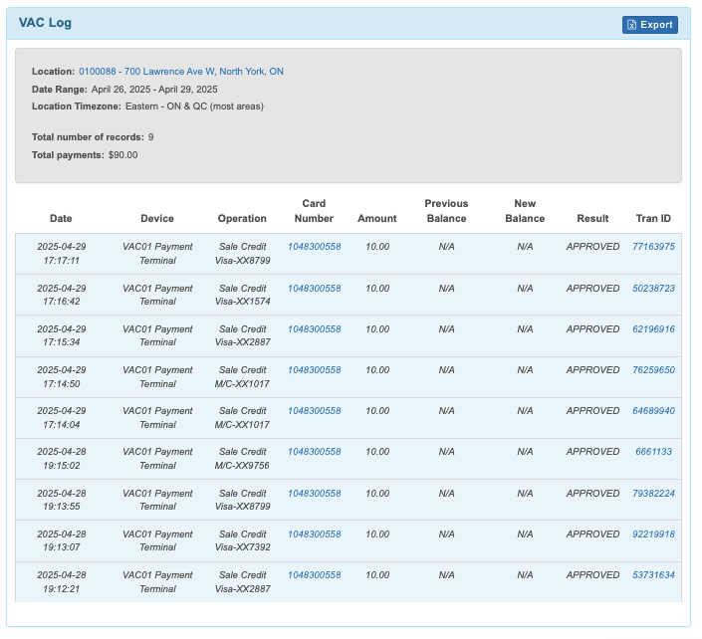Click the Tran ID column header
The width and height of the screenshot is (702, 639).
click(x=653, y=218)
